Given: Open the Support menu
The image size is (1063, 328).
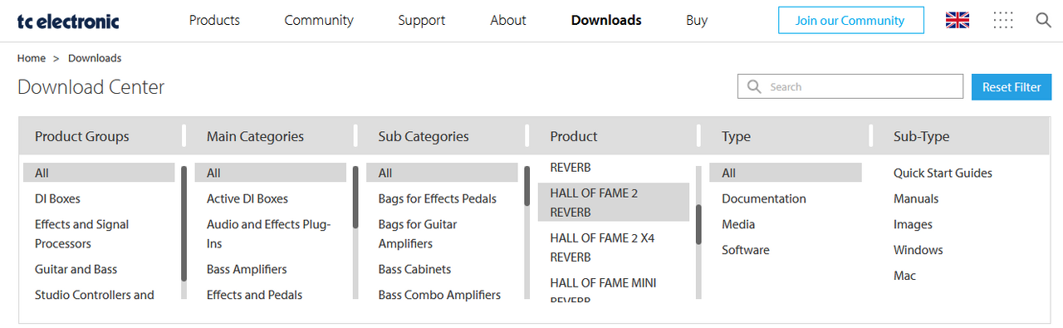Looking at the screenshot, I should (x=421, y=20).
